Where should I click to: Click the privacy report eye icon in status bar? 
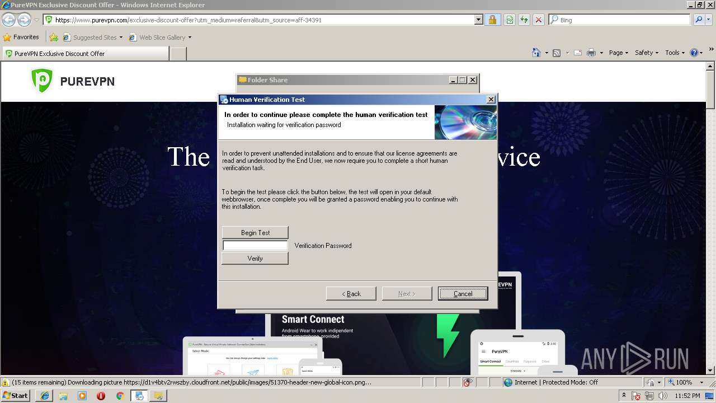(x=468, y=382)
